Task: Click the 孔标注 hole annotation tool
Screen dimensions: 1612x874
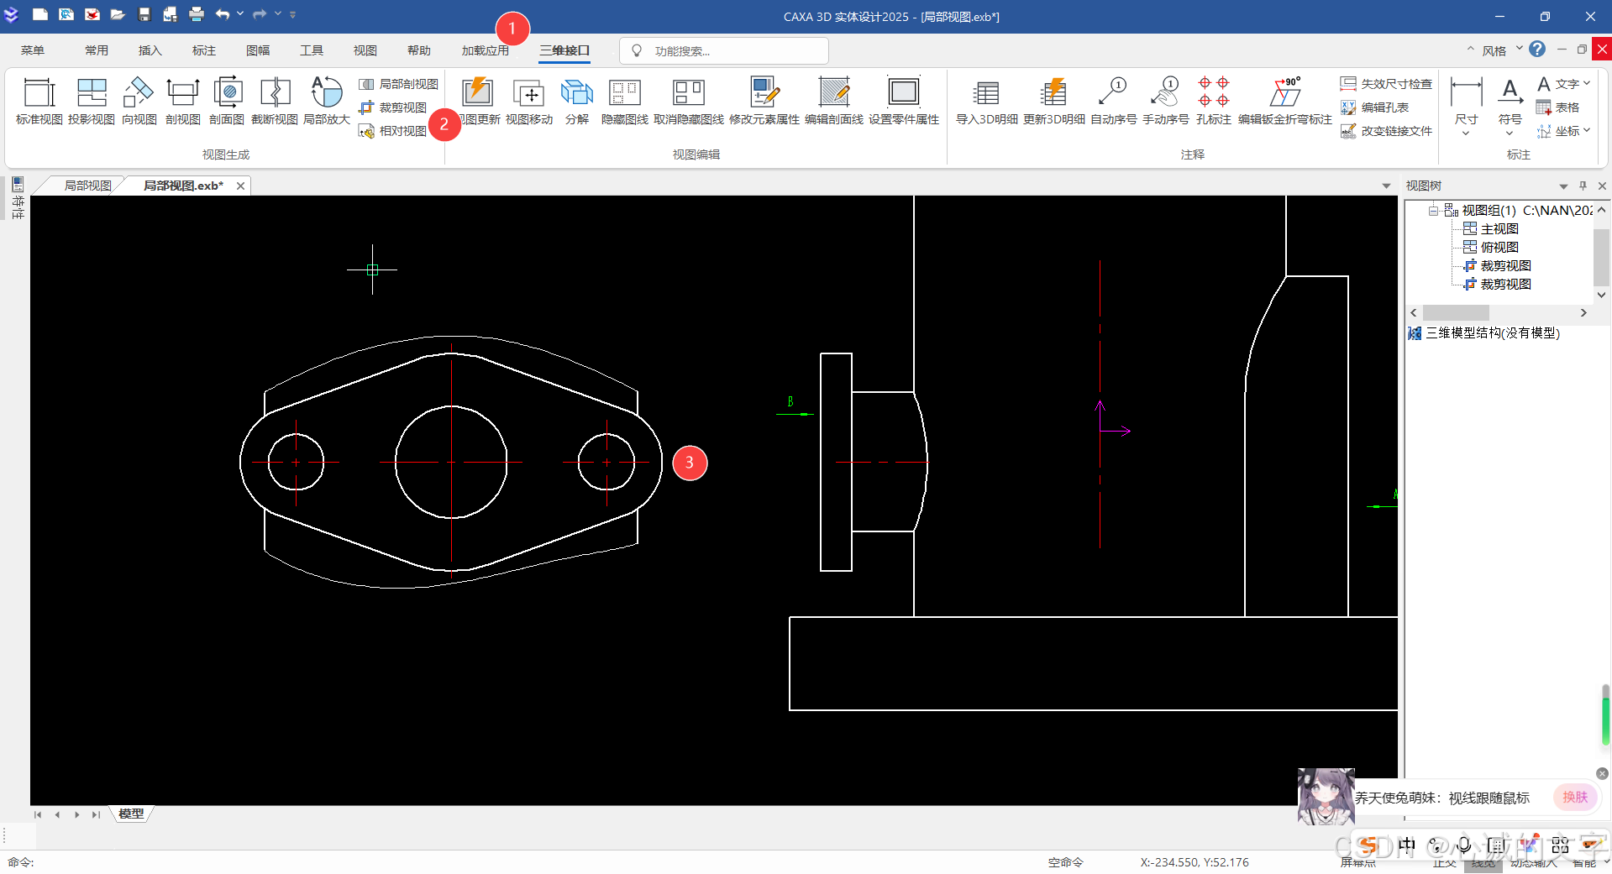Action: 1214,101
